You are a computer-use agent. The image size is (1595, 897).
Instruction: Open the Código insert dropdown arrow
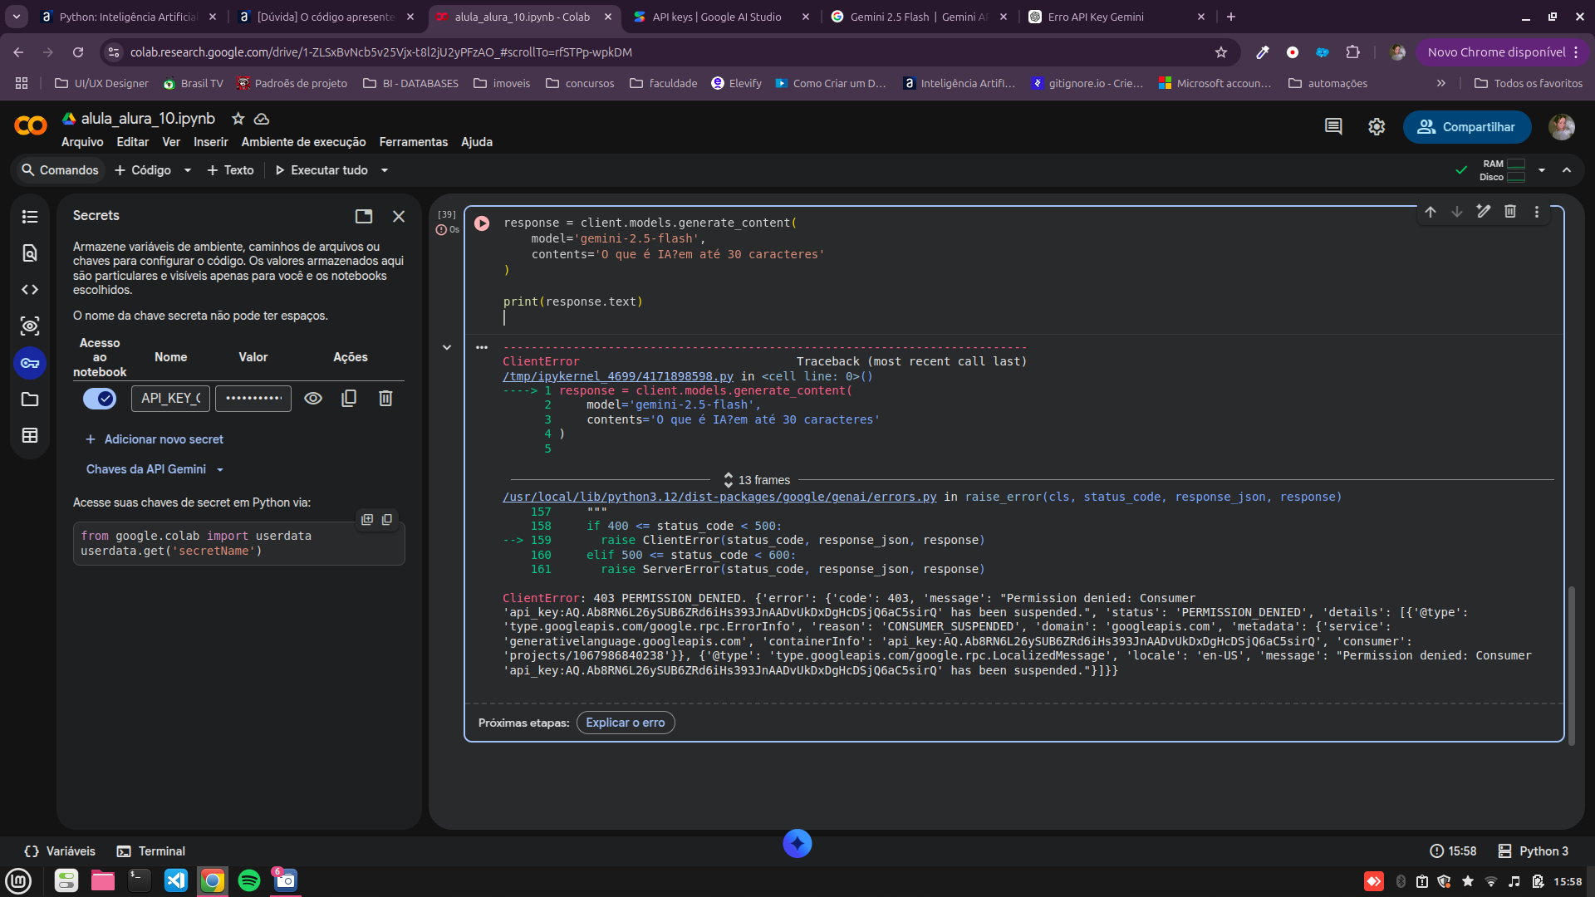click(x=188, y=170)
